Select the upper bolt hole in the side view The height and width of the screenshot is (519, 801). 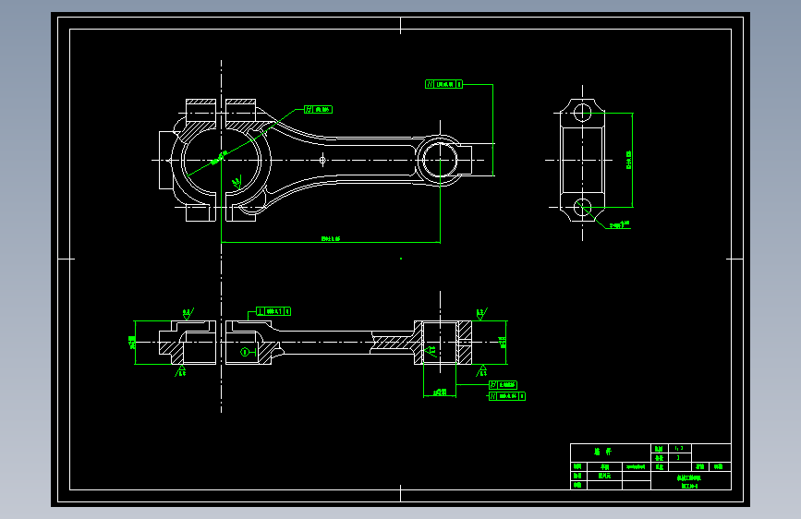(x=582, y=113)
